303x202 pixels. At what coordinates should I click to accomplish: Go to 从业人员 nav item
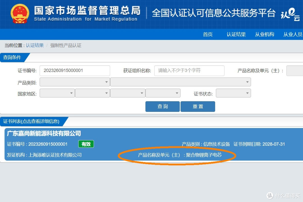(x=293, y=35)
